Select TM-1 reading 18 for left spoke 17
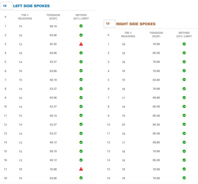The width and height of the screenshot is (198, 184). click(20, 169)
